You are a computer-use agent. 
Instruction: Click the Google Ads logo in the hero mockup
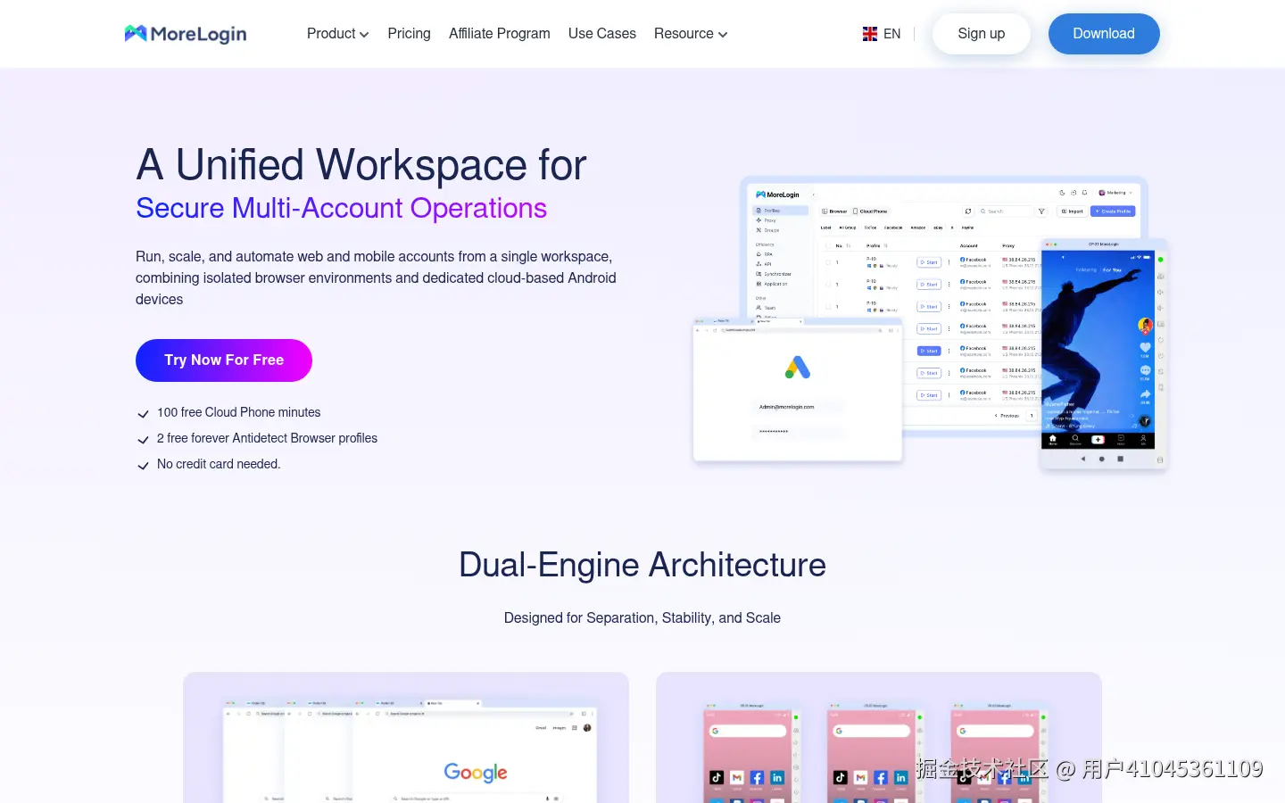tap(798, 367)
